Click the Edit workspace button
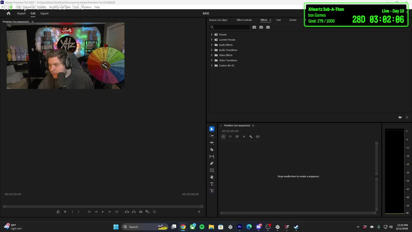The image size is (412, 232). (x=33, y=14)
